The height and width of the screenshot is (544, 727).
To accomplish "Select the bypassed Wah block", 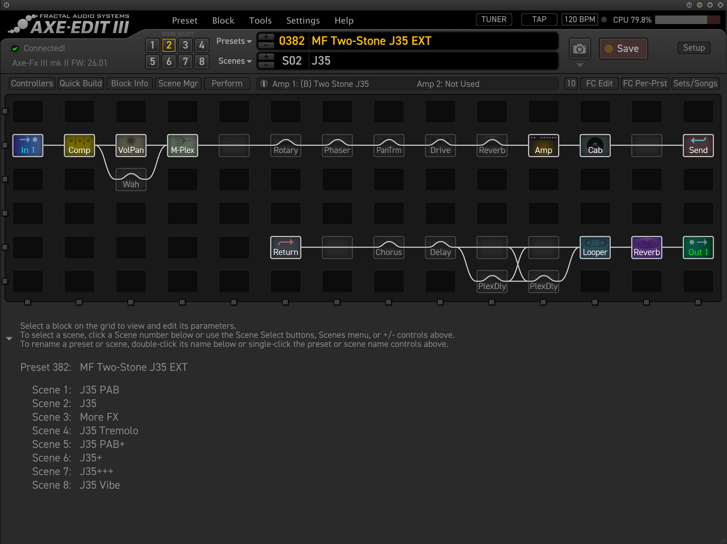I will [x=131, y=179].
